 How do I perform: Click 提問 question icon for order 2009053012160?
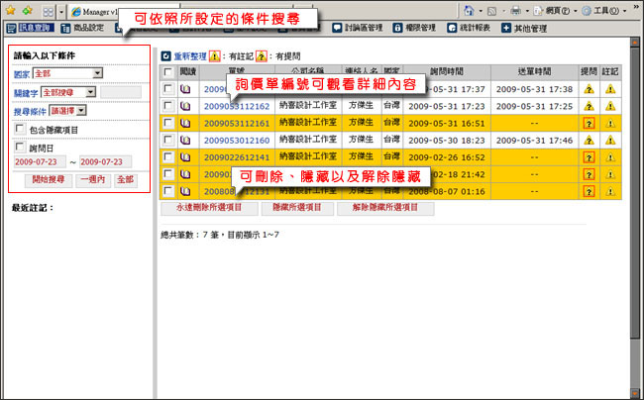pos(589,141)
